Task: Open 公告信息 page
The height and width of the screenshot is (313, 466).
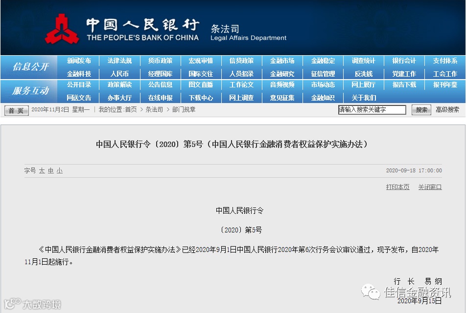Action: 160,85
